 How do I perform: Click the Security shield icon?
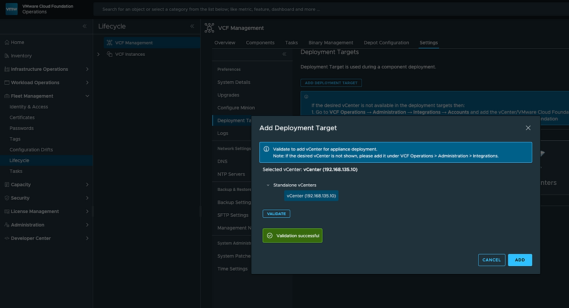(x=7, y=198)
